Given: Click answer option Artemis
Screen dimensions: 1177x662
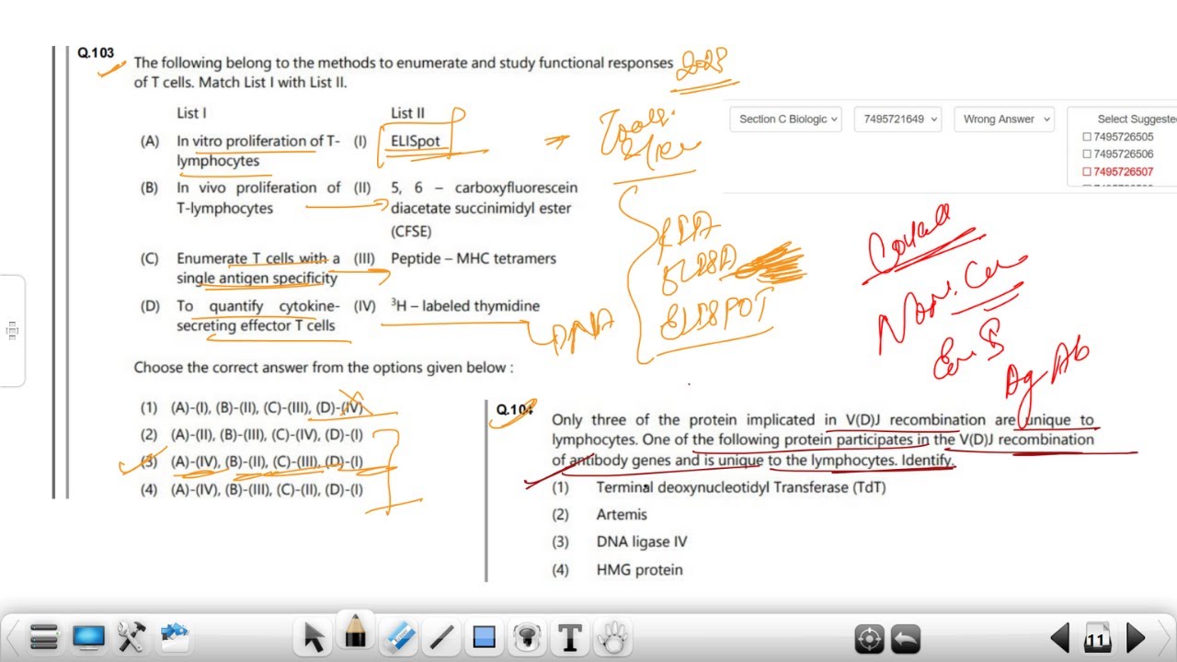Looking at the screenshot, I should pyautogui.click(x=622, y=515).
